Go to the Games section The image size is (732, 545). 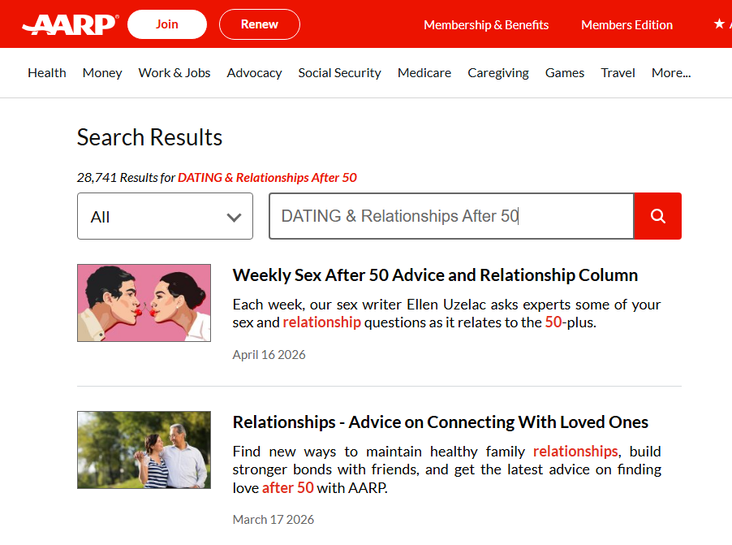[x=564, y=73]
